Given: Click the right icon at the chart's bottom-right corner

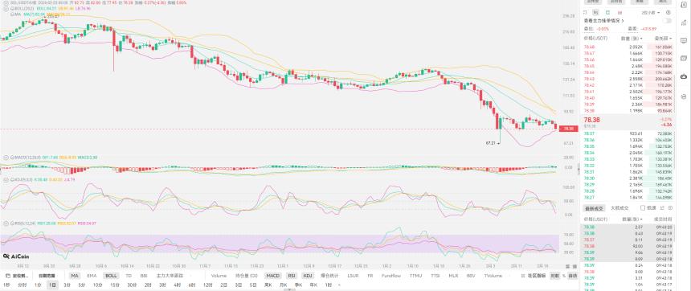Looking at the screenshot, I should pyautogui.click(x=574, y=266).
